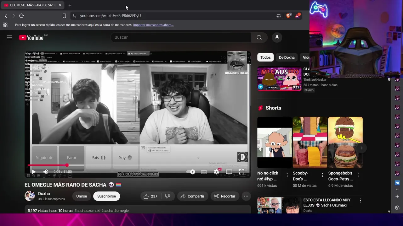Select the partially visible Vide chip
Image resolution: width=403 pixels, height=226 pixels.
pos(305,57)
